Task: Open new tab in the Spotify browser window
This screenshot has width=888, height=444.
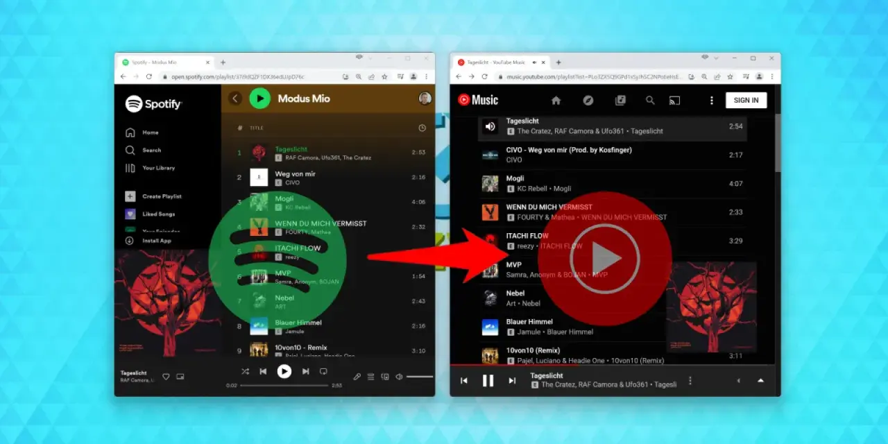Action: click(x=223, y=62)
